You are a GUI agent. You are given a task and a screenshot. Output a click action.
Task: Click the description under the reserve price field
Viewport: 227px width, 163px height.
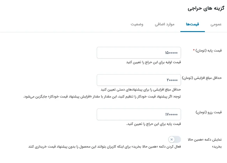[154, 124]
